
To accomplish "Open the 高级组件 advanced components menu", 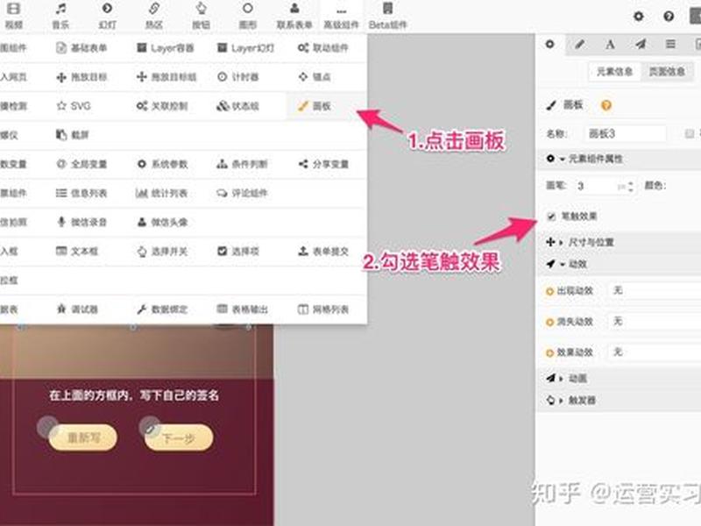I will point(341,15).
